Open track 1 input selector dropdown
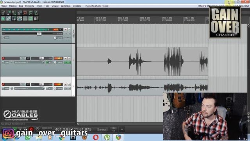The height and width of the screenshot is (141, 250). pos(29,62)
